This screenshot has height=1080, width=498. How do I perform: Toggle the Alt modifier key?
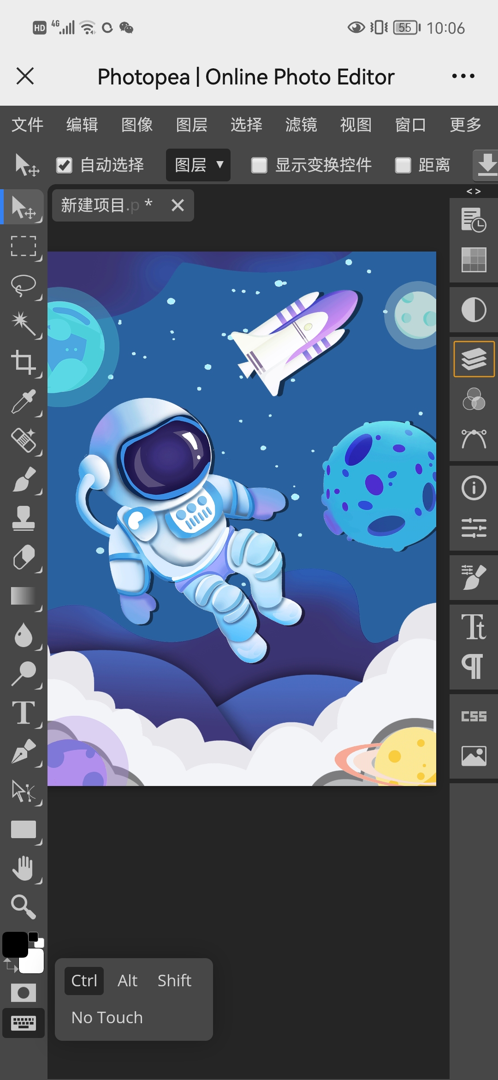pyautogui.click(x=128, y=980)
